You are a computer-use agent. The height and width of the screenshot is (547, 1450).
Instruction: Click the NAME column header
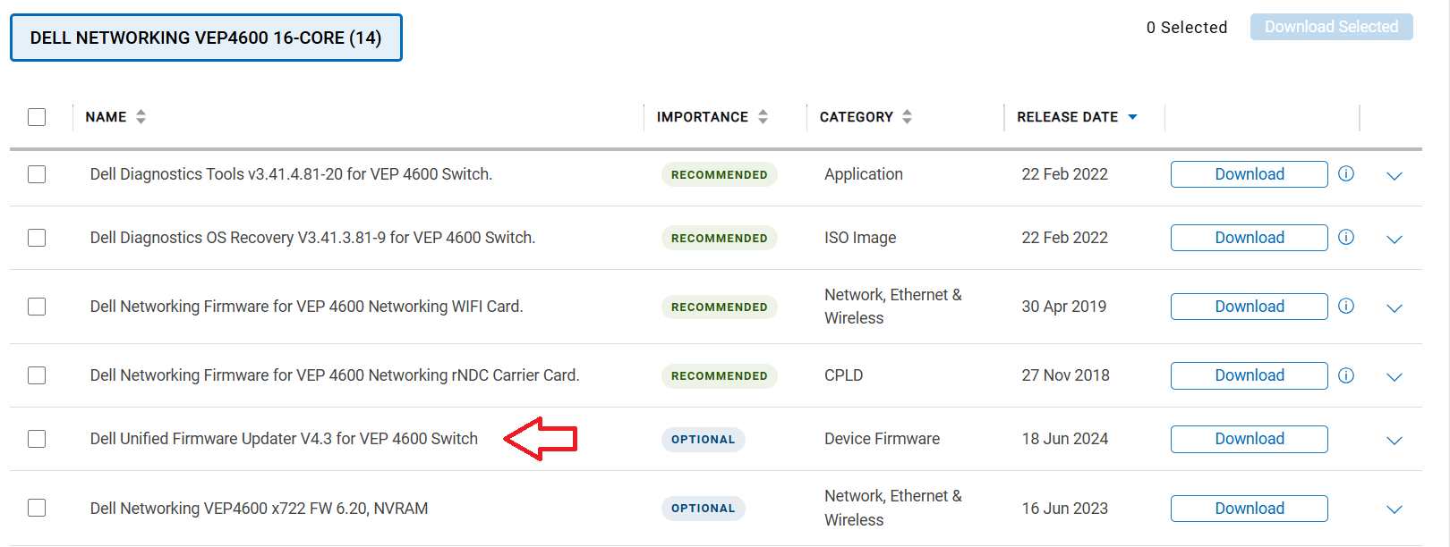(x=106, y=117)
